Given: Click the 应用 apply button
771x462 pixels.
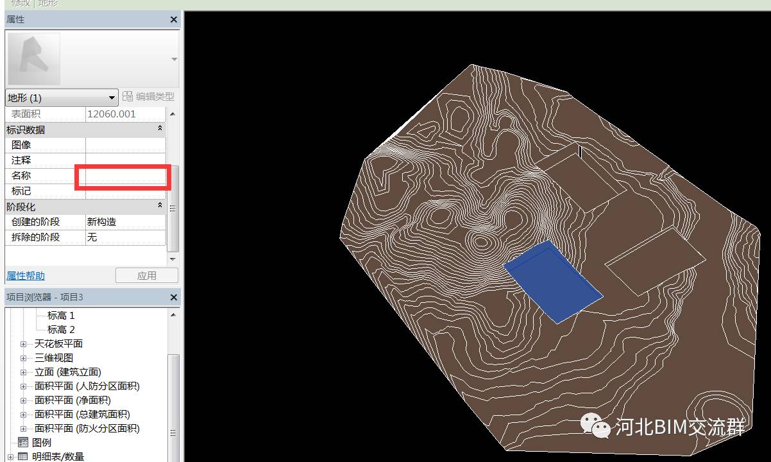Looking at the screenshot, I should (x=147, y=276).
